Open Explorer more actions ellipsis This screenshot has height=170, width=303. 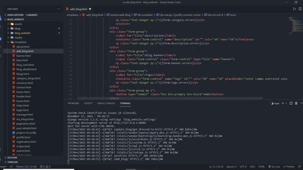click(59, 9)
